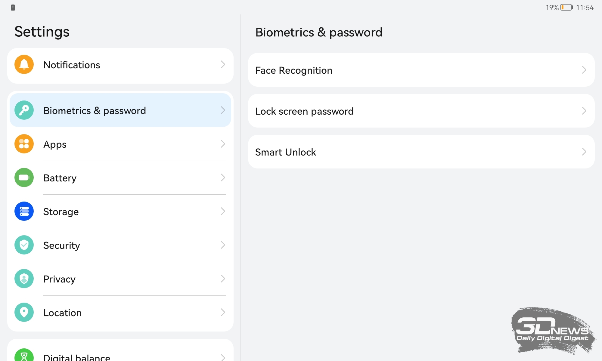
Task: Select the Privacy menu entry
Action: (120, 279)
